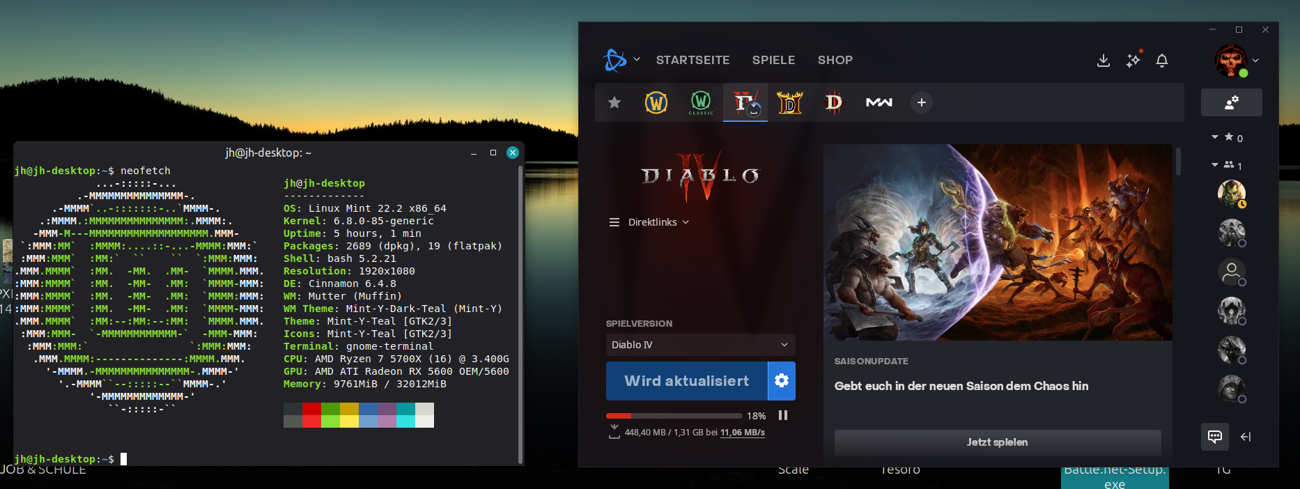Viewport: 1300px width, 489px height.
Task: Click the Jetzt spielen button
Action: click(x=998, y=442)
